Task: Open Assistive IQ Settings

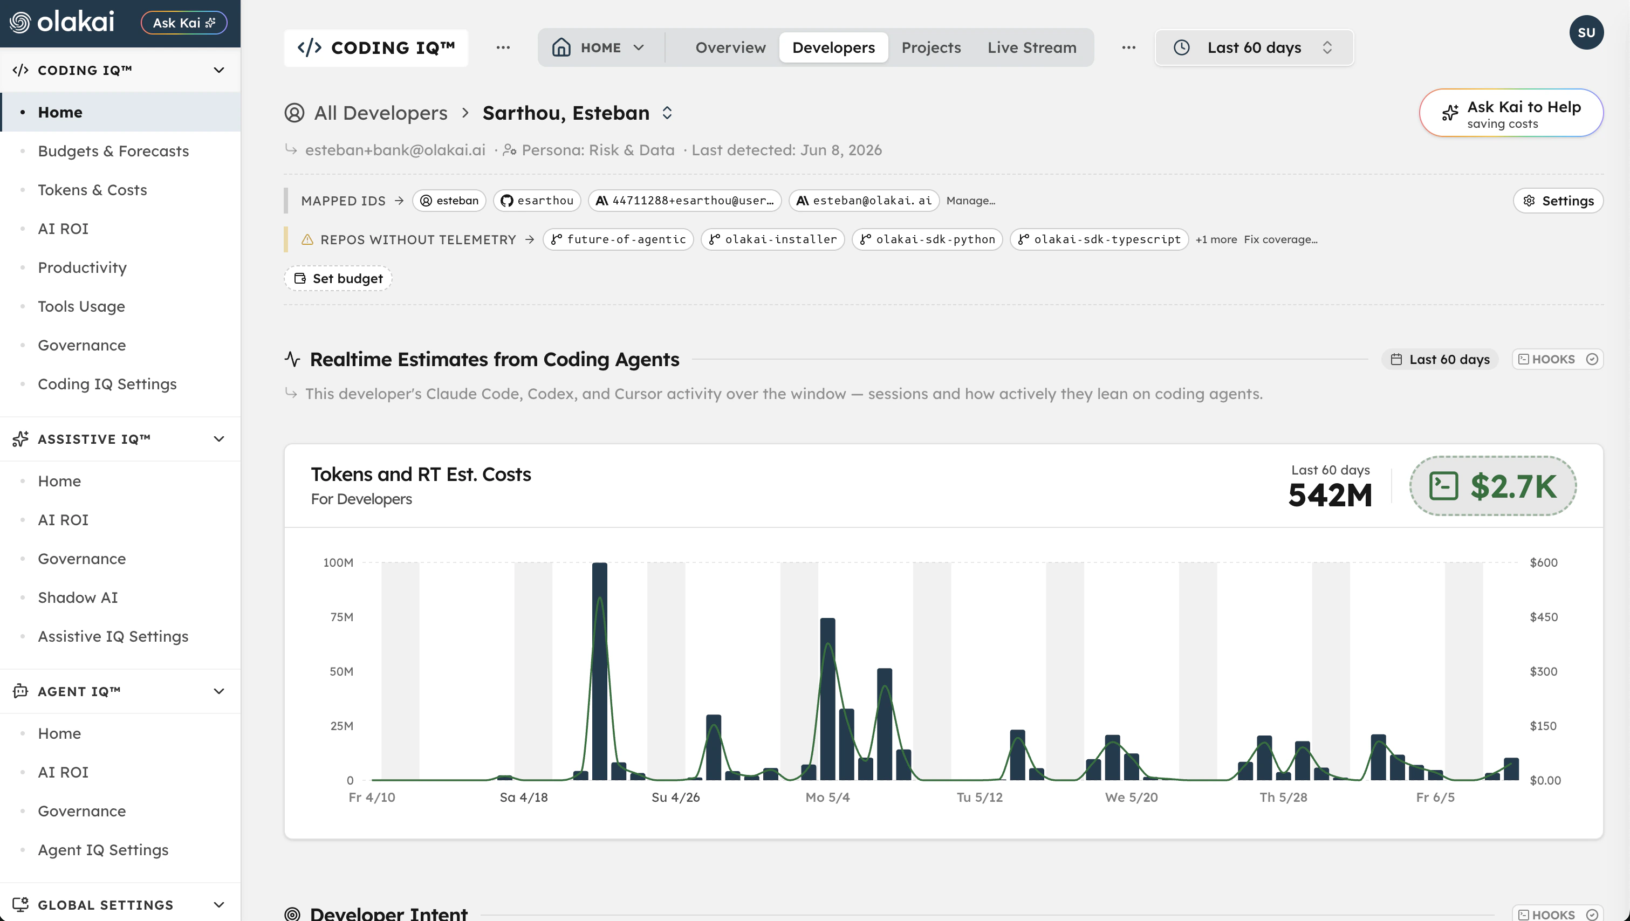Action: click(113, 636)
